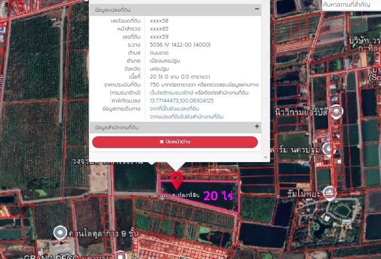Click the province value นครปฐม in popup

(x=159, y=69)
